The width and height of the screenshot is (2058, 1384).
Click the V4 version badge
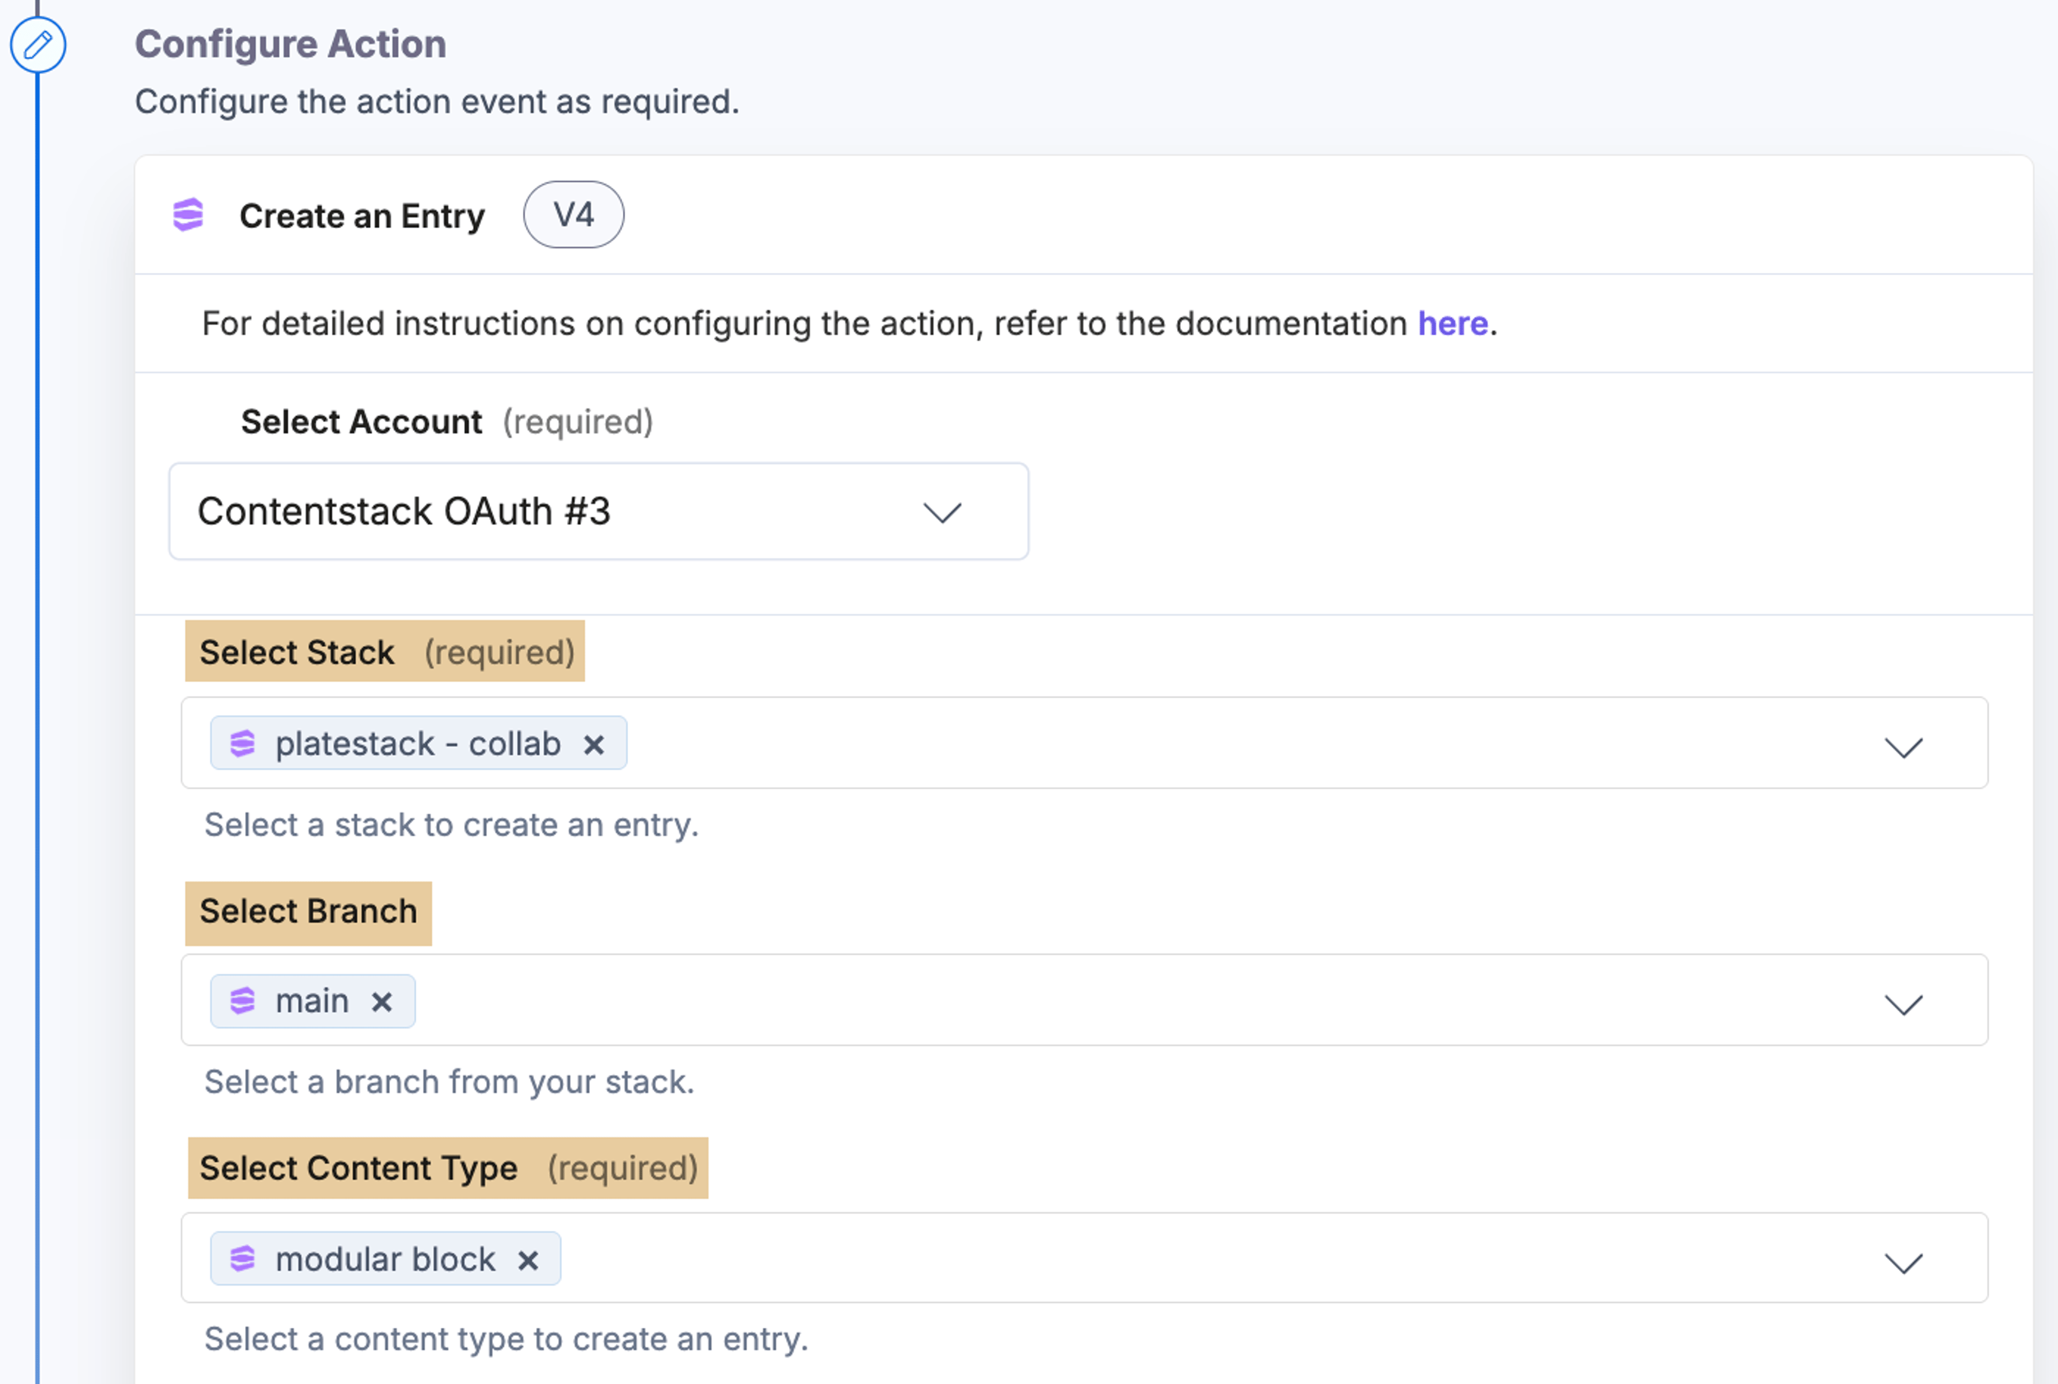(x=574, y=214)
